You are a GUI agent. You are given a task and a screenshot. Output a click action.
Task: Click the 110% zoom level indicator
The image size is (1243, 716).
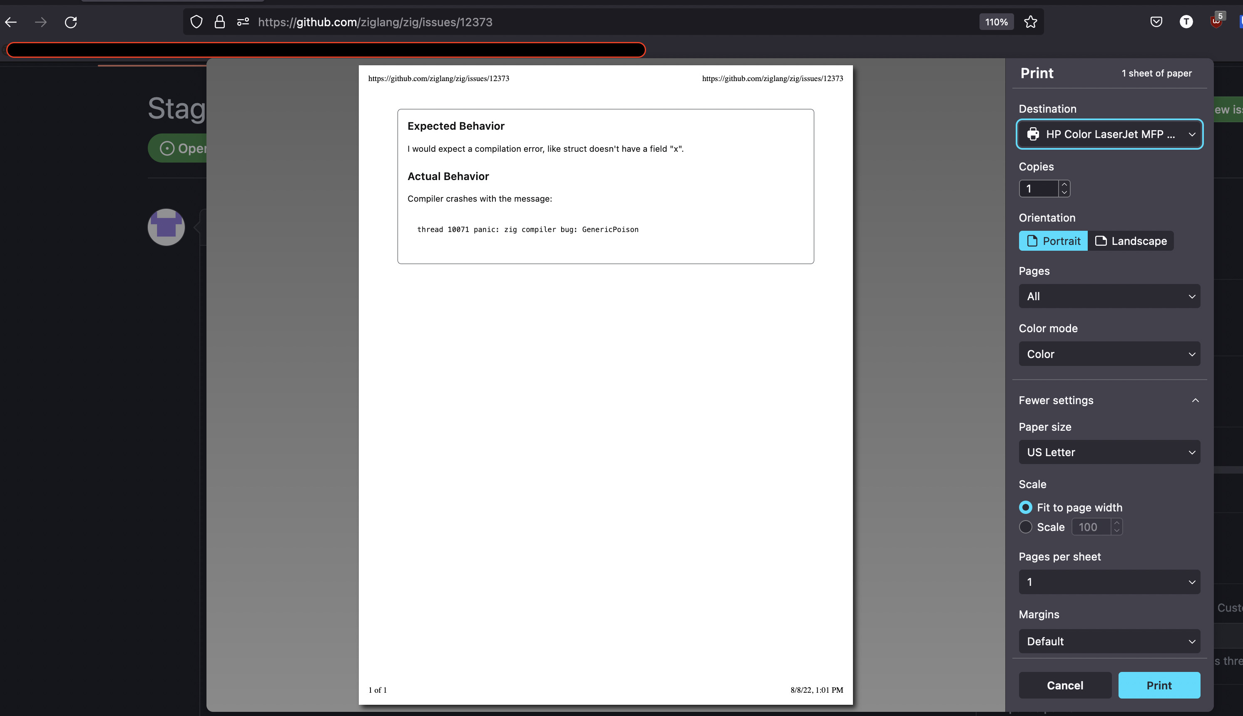pos(997,22)
